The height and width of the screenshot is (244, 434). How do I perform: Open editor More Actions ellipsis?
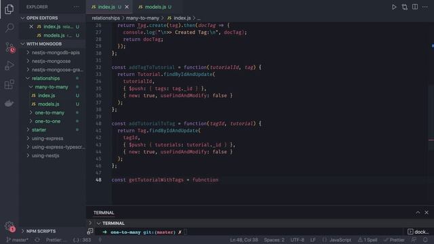point(425,7)
